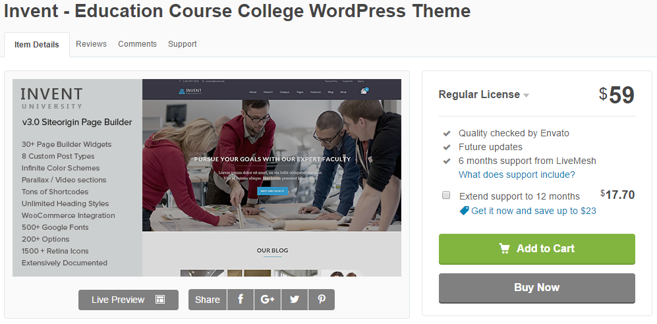This screenshot has width=657, height=324.
Task: Open the What does support include link
Action: [x=517, y=175]
